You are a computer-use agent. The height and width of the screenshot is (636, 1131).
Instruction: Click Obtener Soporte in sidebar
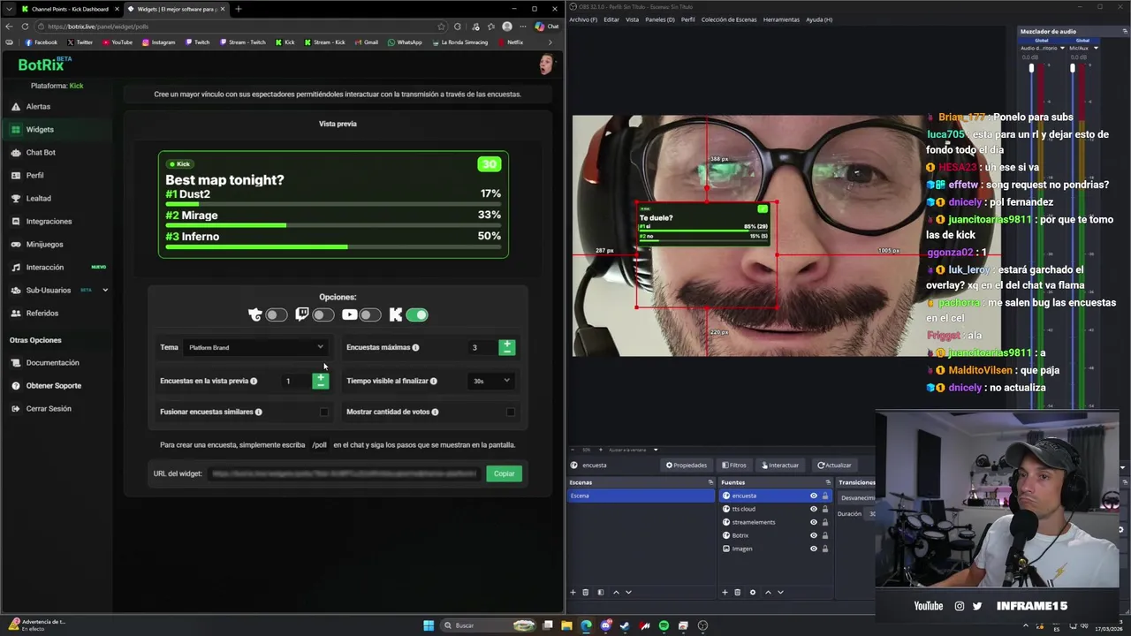click(x=53, y=385)
